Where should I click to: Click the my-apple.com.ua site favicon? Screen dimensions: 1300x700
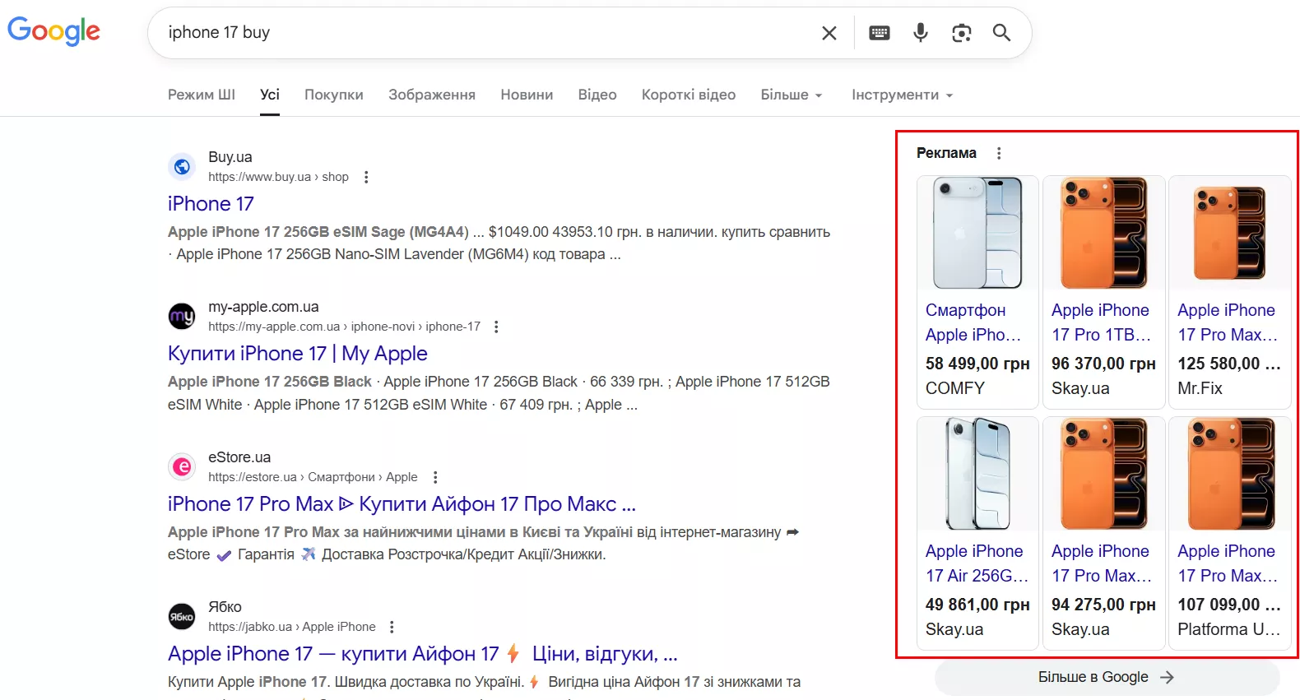coord(182,317)
